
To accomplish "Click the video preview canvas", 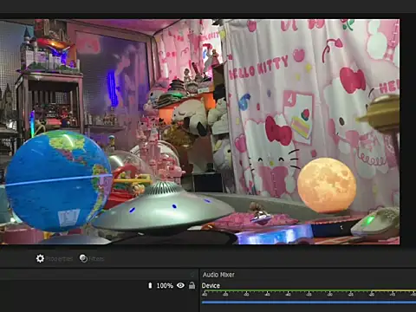I will [199, 132].
